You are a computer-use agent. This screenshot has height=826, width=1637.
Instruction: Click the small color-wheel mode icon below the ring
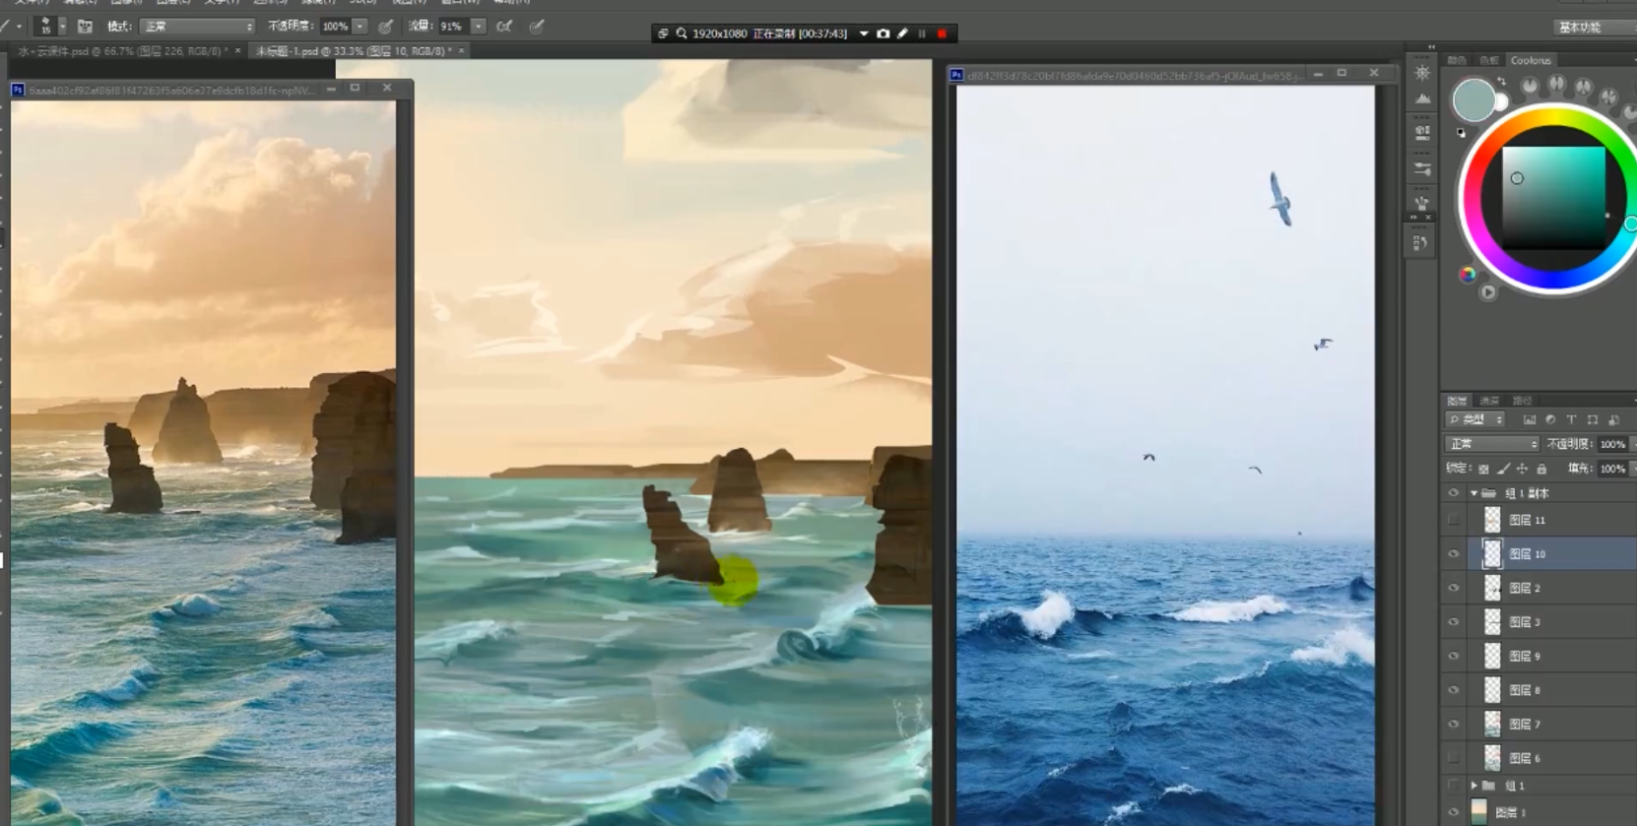pos(1468,275)
